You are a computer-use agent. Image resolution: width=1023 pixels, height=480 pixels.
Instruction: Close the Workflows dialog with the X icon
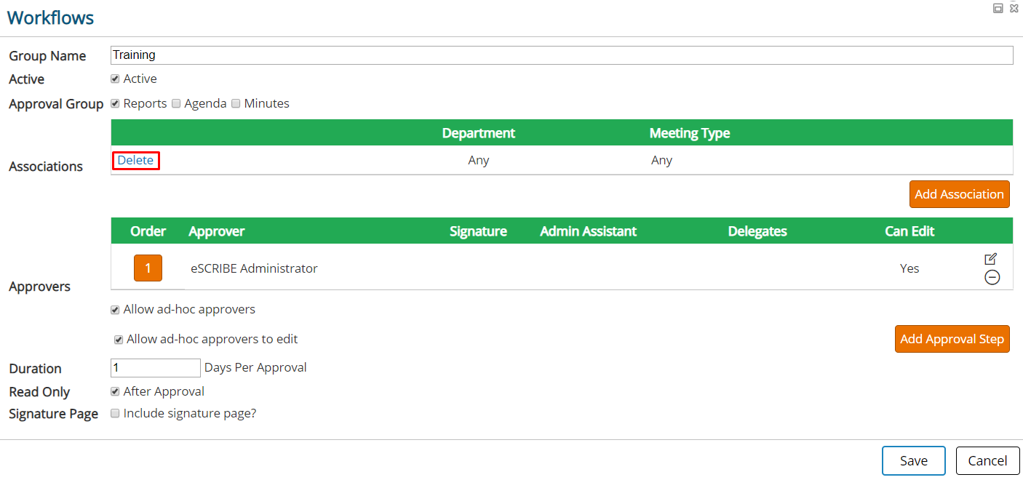(1014, 8)
